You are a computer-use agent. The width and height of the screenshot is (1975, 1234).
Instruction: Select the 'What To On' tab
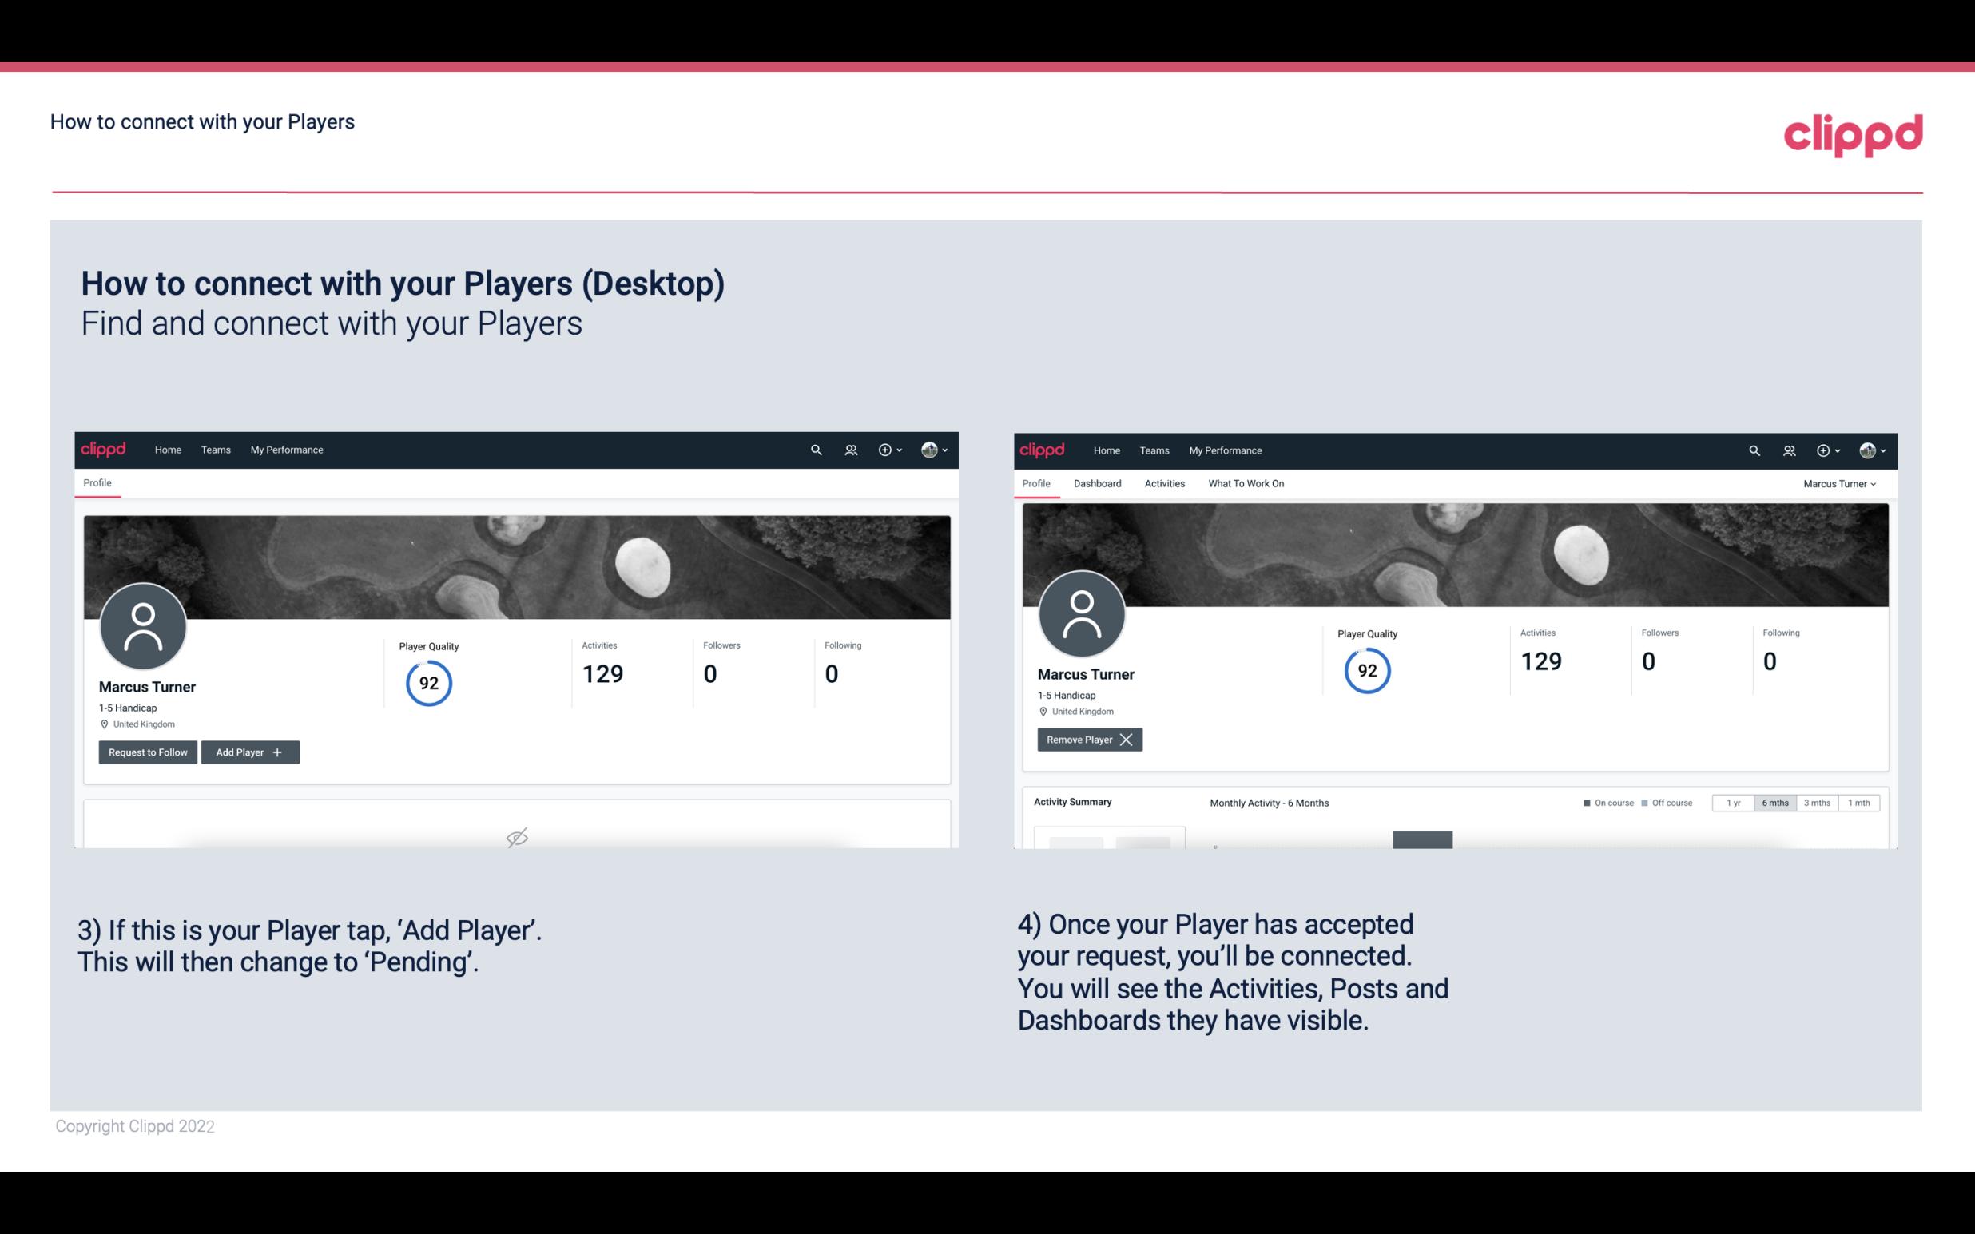pos(1246,482)
